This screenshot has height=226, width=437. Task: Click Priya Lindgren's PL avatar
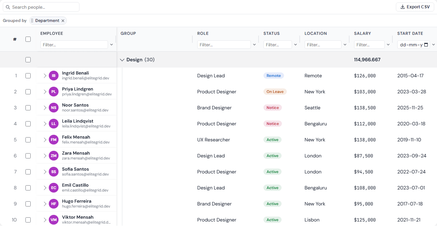click(x=54, y=92)
